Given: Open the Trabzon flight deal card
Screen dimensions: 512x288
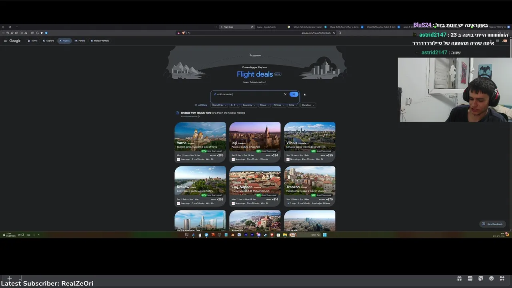Looking at the screenshot, I should [x=310, y=186].
